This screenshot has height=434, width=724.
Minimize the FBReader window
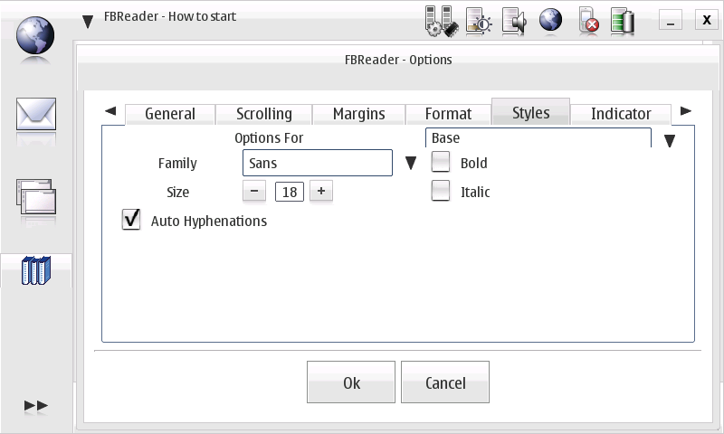click(x=671, y=20)
